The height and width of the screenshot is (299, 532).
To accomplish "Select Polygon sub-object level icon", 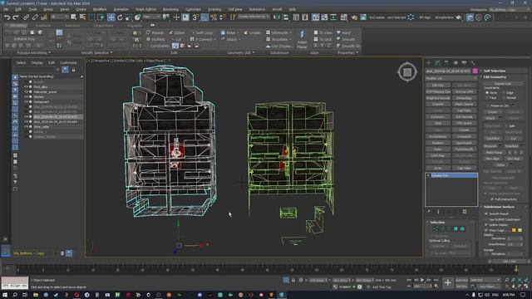I will tap(456, 229).
